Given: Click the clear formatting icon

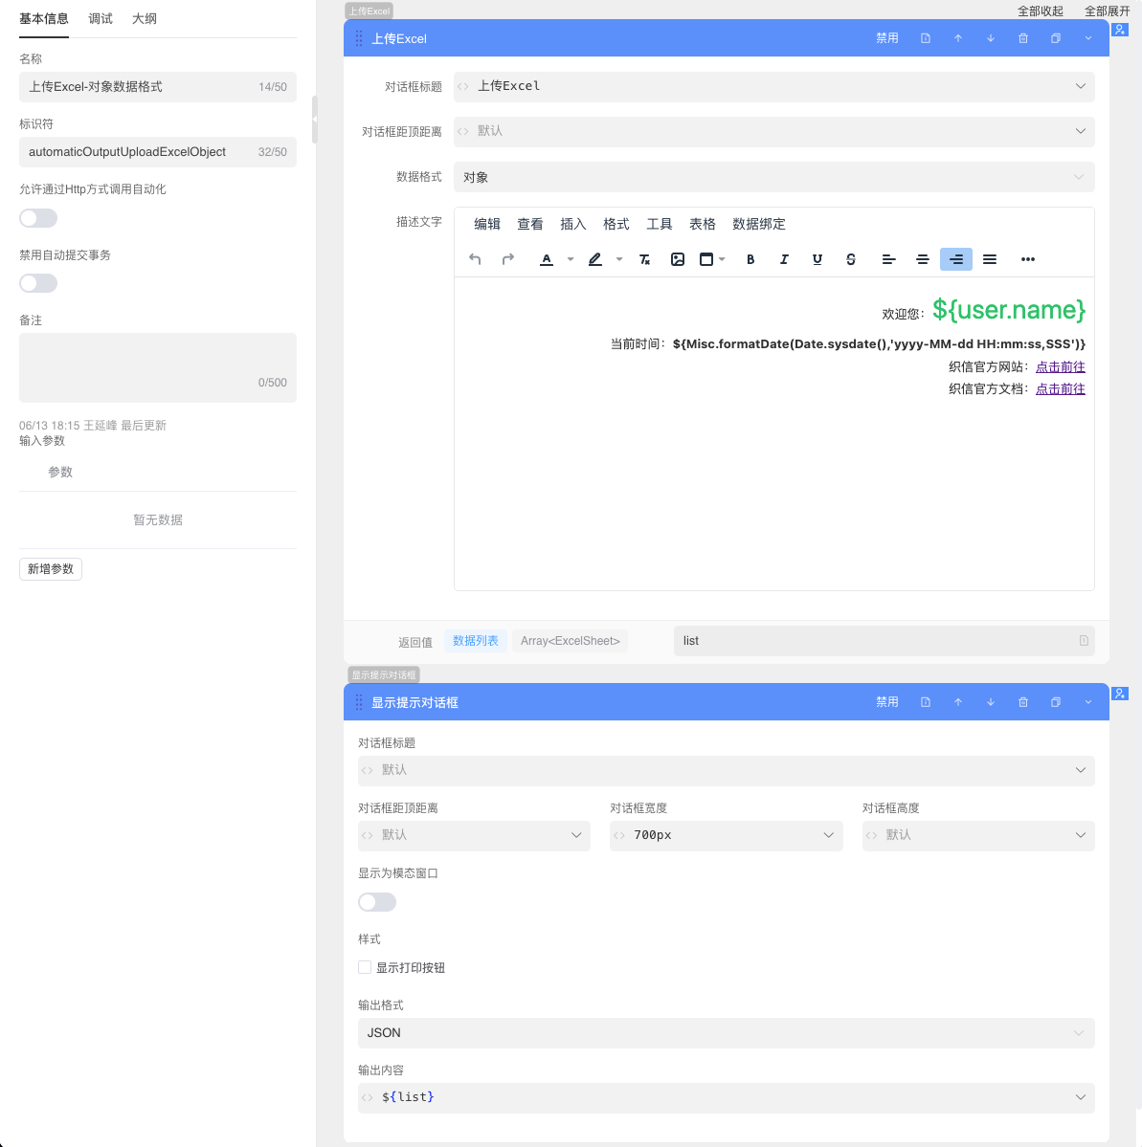Looking at the screenshot, I should (x=645, y=259).
